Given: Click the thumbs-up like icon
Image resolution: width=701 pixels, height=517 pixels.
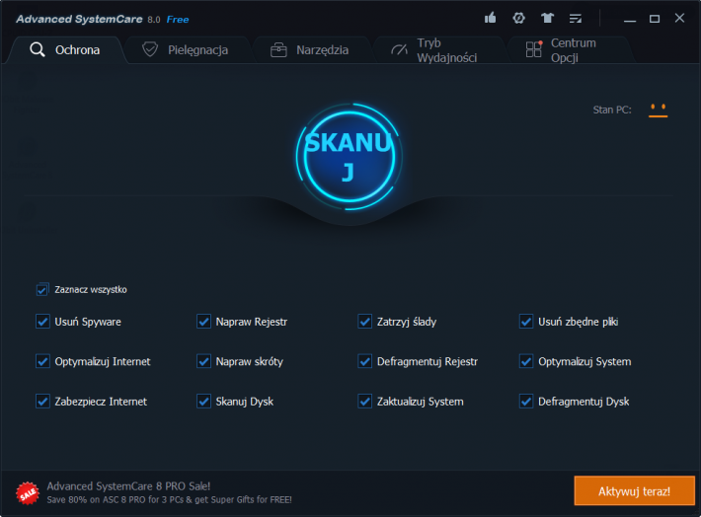Looking at the screenshot, I should 490,19.
